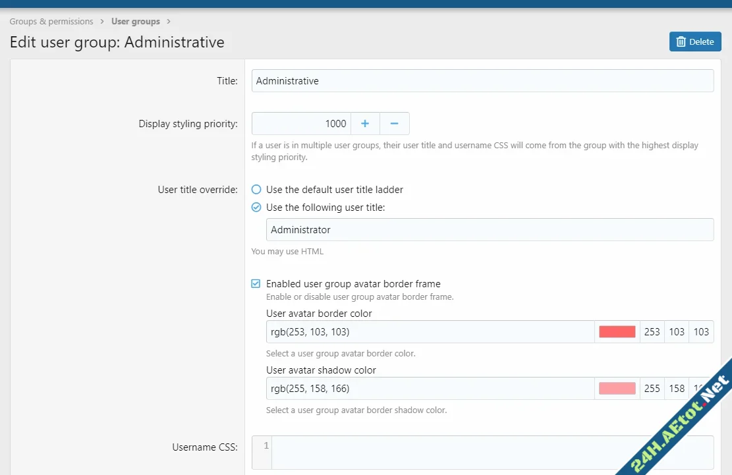
Task: Click the Groups & permissions breadcrumb
Action: click(51, 22)
